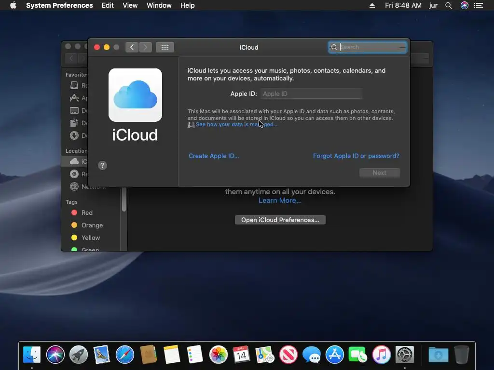Open Contacts book in the Dock
494x370 pixels.
[149, 355]
